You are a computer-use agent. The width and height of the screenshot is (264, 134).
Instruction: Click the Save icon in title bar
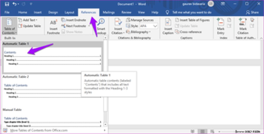[7, 4]
